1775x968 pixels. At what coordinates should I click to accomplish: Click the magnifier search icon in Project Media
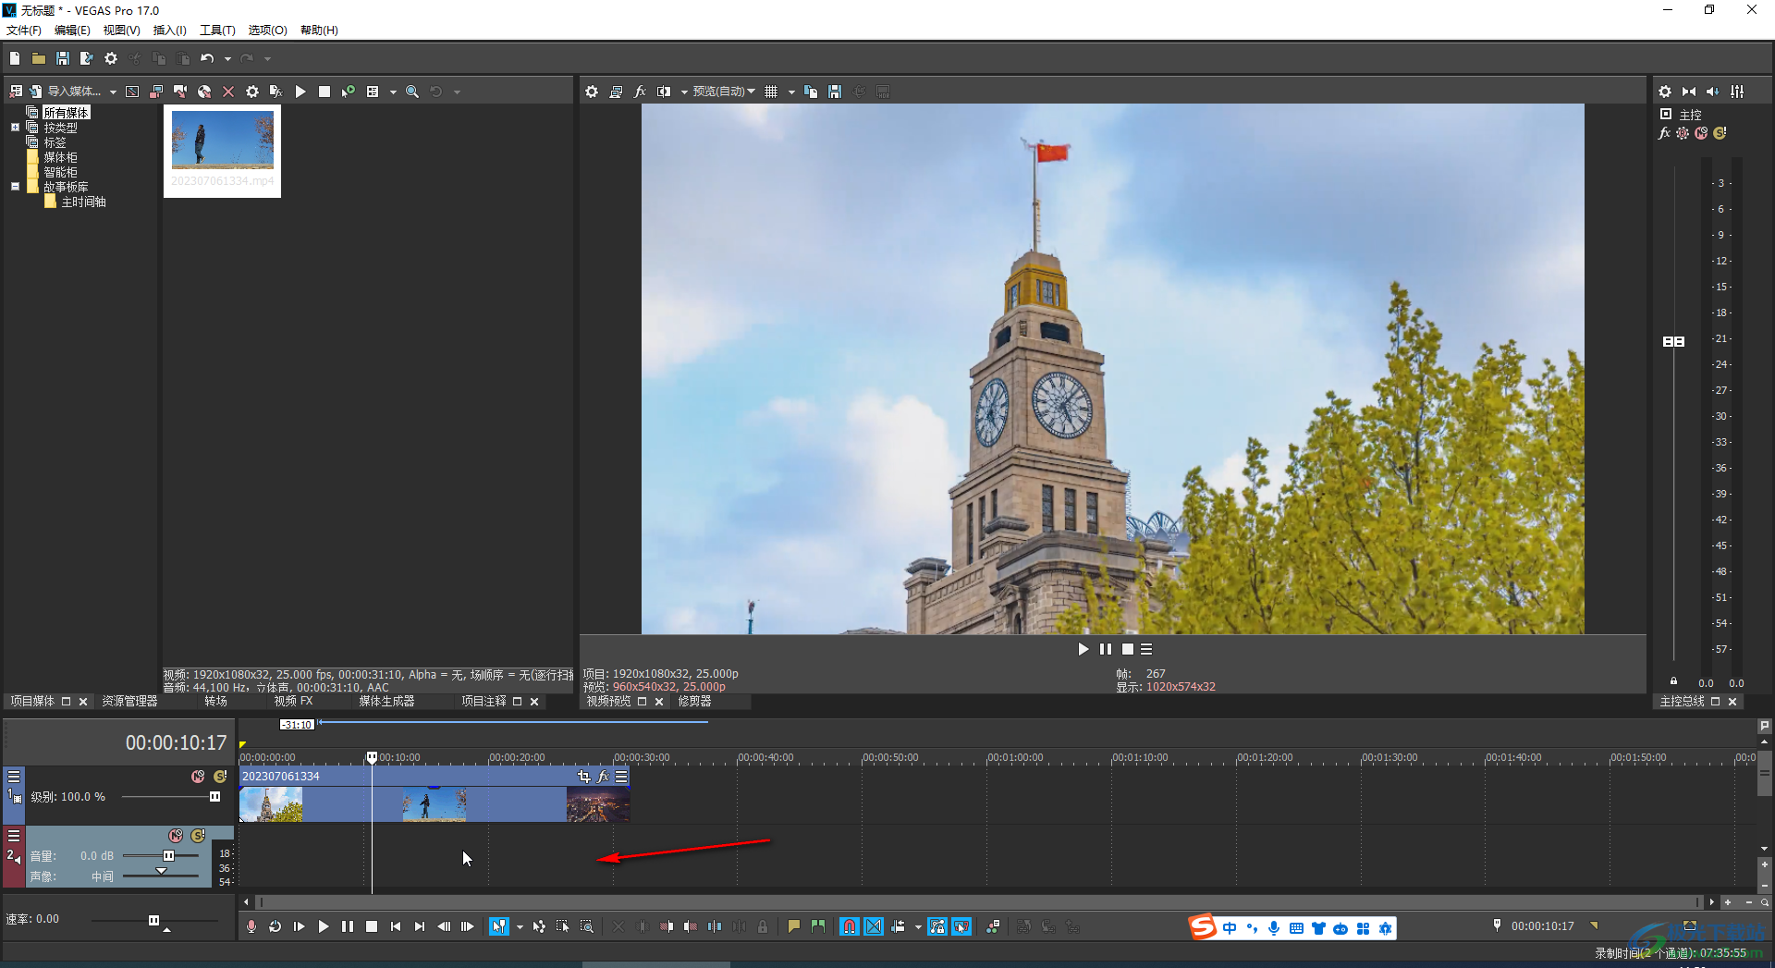pos(412,92)
